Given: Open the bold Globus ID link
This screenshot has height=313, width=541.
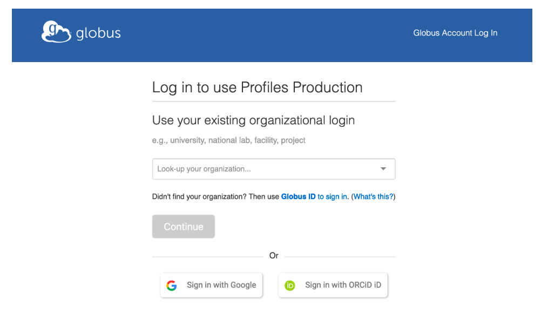Looking at the screenshot, I should (x=298, y=196).
